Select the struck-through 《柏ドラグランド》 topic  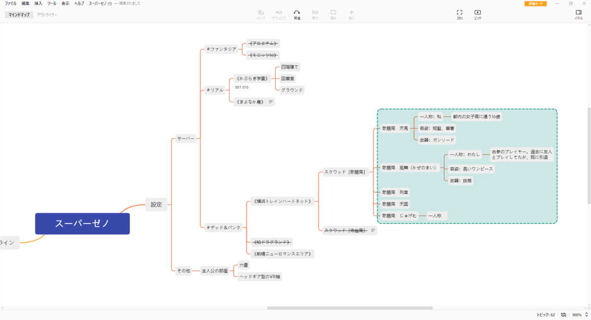tap(271, 242)
